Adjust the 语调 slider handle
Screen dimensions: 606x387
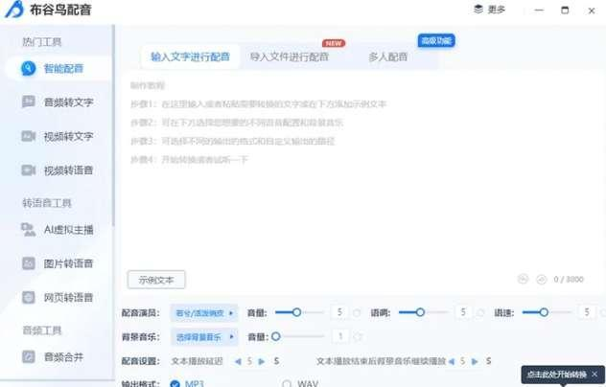(420, 312)
